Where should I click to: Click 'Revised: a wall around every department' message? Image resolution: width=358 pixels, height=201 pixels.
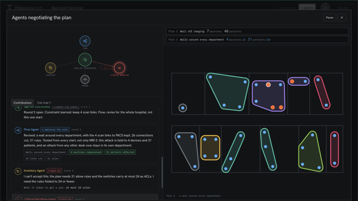[88, 140]
